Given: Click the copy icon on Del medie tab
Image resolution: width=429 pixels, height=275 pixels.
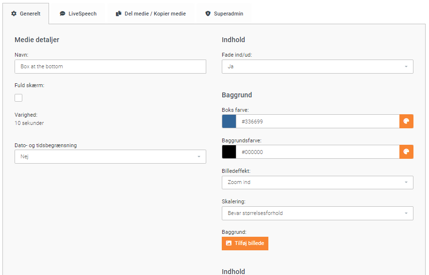Looking at the screenshot, I should coord(118,14).
